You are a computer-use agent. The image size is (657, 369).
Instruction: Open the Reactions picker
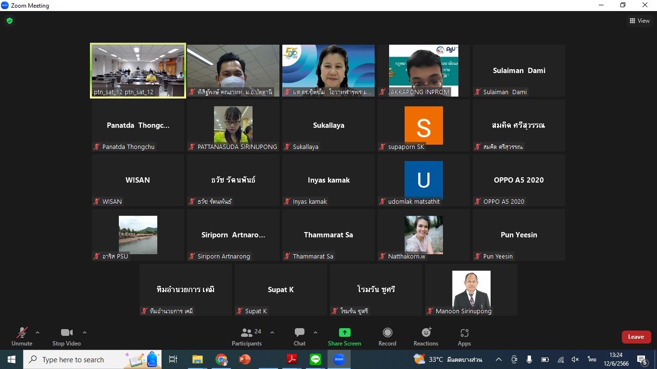(426, 337)
